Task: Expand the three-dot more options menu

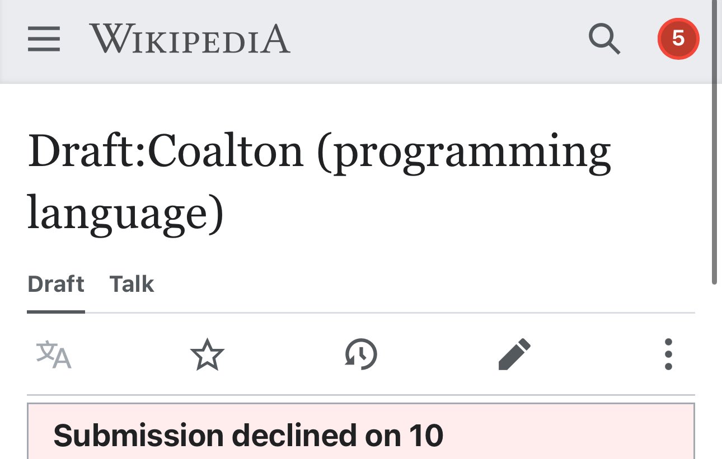Action: [x=668, y=354]
